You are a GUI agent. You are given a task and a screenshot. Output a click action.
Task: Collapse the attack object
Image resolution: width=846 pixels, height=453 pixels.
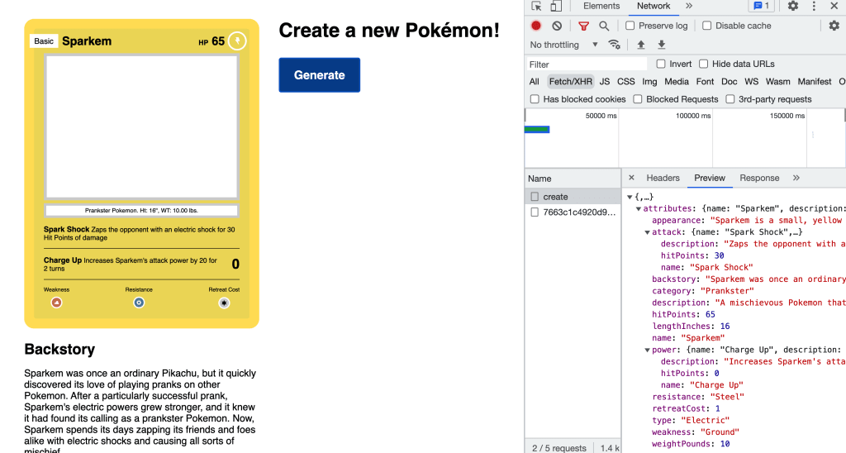click(x=648, y=233)
